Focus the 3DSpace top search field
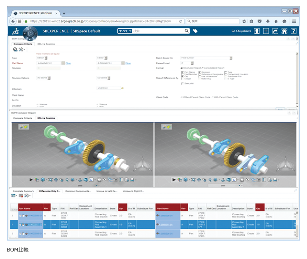307x259 pixels. [158, 31]
